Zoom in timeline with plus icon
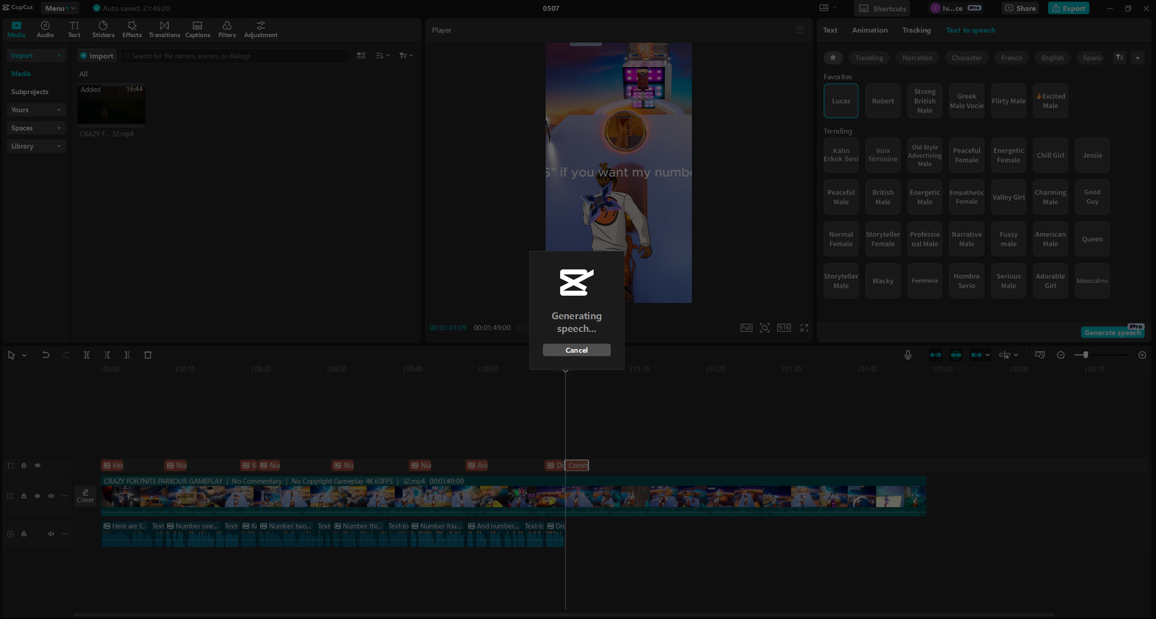The height and width of the screenshot is (619, 1156). pos(1142,355)
